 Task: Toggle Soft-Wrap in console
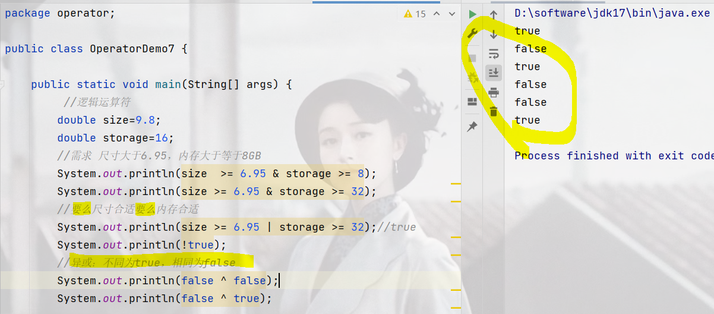pyautogui.click(x=494, y=54)
